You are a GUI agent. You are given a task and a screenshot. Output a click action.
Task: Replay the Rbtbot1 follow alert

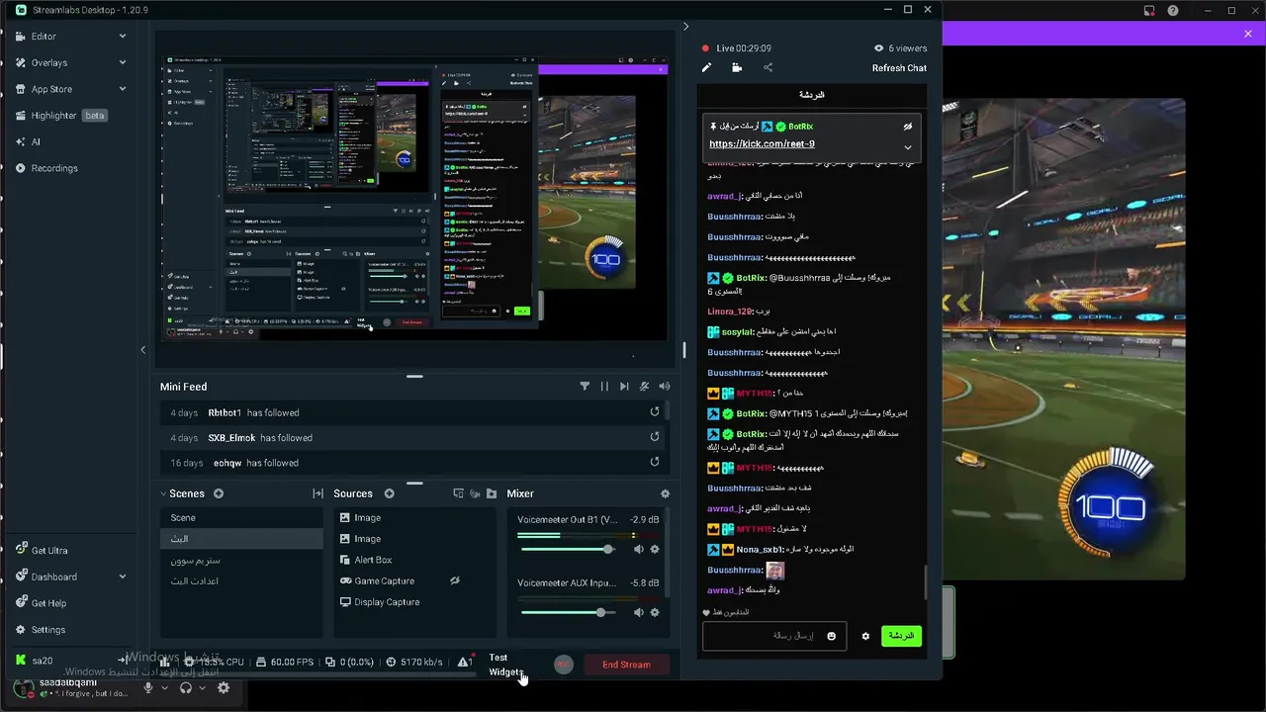click(x=655, y=412)
